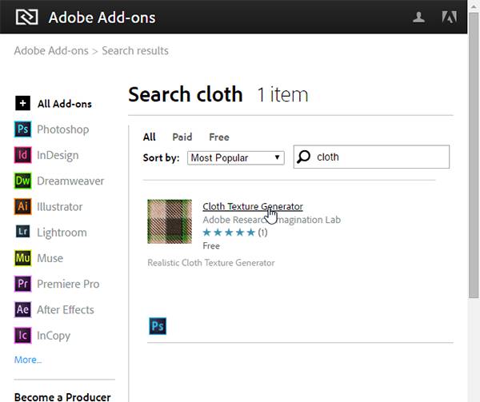Click the Realistic Cloth Texture Generator description
The image size is (480, 402).
point(211,263)
